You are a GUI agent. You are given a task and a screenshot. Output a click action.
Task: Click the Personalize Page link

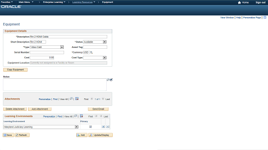252,17
